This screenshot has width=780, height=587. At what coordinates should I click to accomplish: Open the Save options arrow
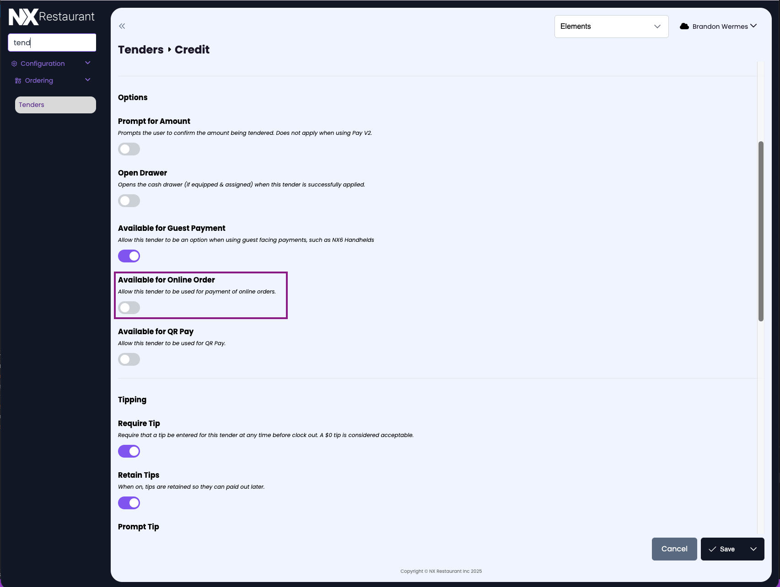click(753, 549)
